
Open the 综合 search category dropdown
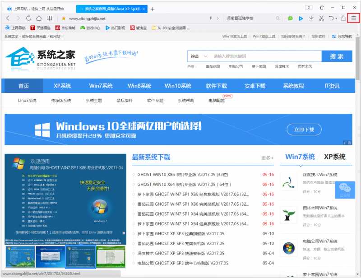click(x=199, y=56)
